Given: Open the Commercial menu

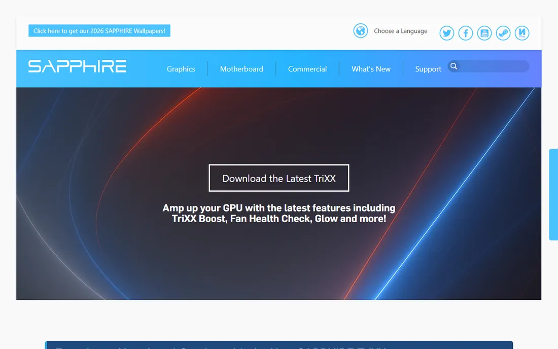Looking at the screenshot, I should (307, 68).
